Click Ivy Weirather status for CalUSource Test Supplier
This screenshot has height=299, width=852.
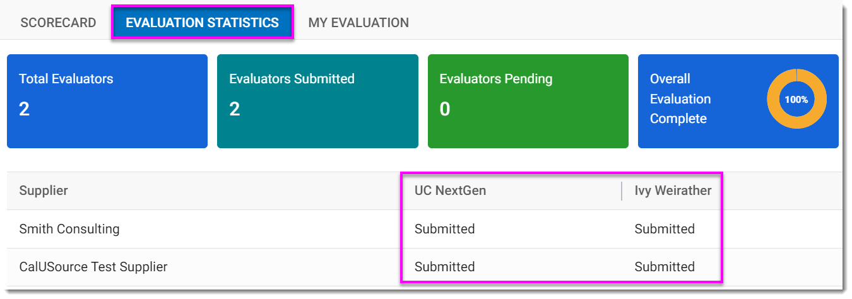pyautogui.click(x=665, y=267)
